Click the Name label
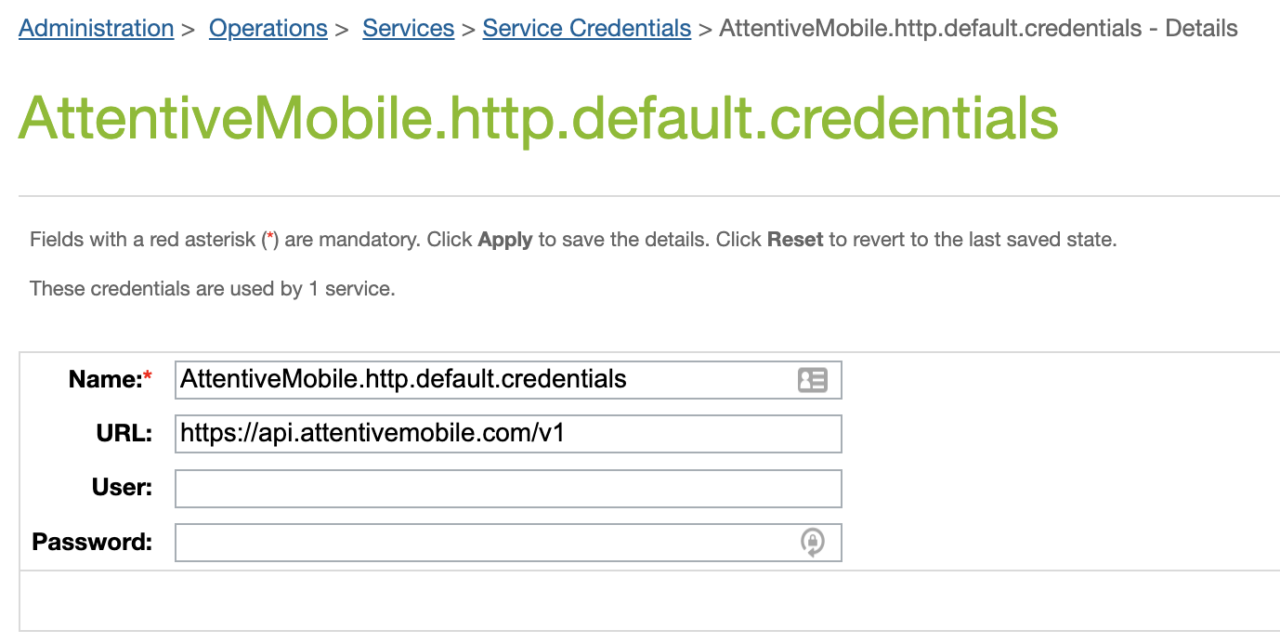1280x643 pixels. point(104,379)
